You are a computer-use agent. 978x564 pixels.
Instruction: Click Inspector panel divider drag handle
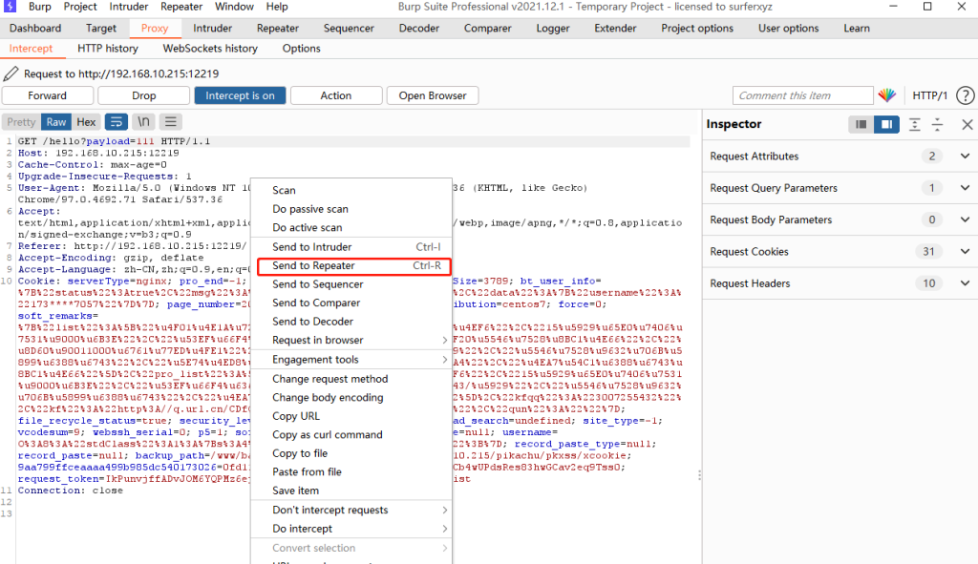point(699,475)
